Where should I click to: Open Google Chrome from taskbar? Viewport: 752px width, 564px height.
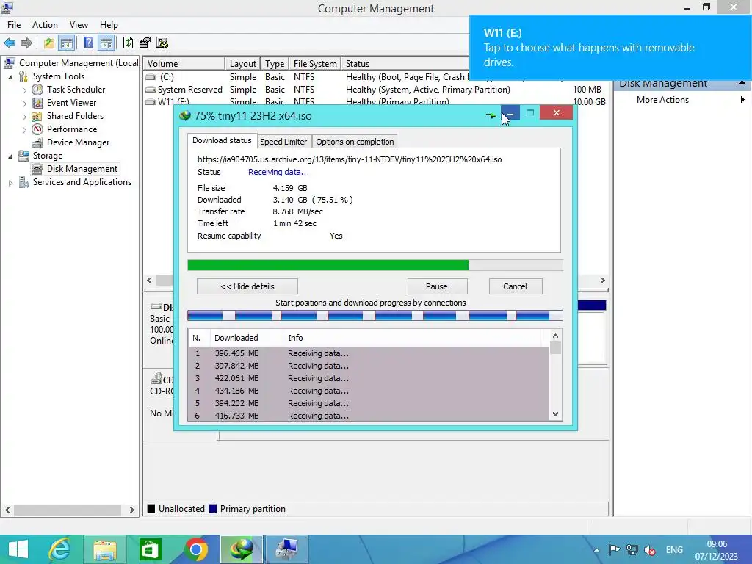(x=195, y=549)
